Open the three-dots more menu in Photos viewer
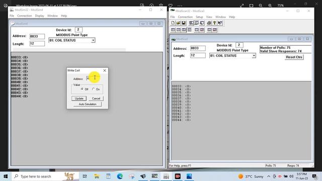322x181 pixels. click(x=180, y=6)
